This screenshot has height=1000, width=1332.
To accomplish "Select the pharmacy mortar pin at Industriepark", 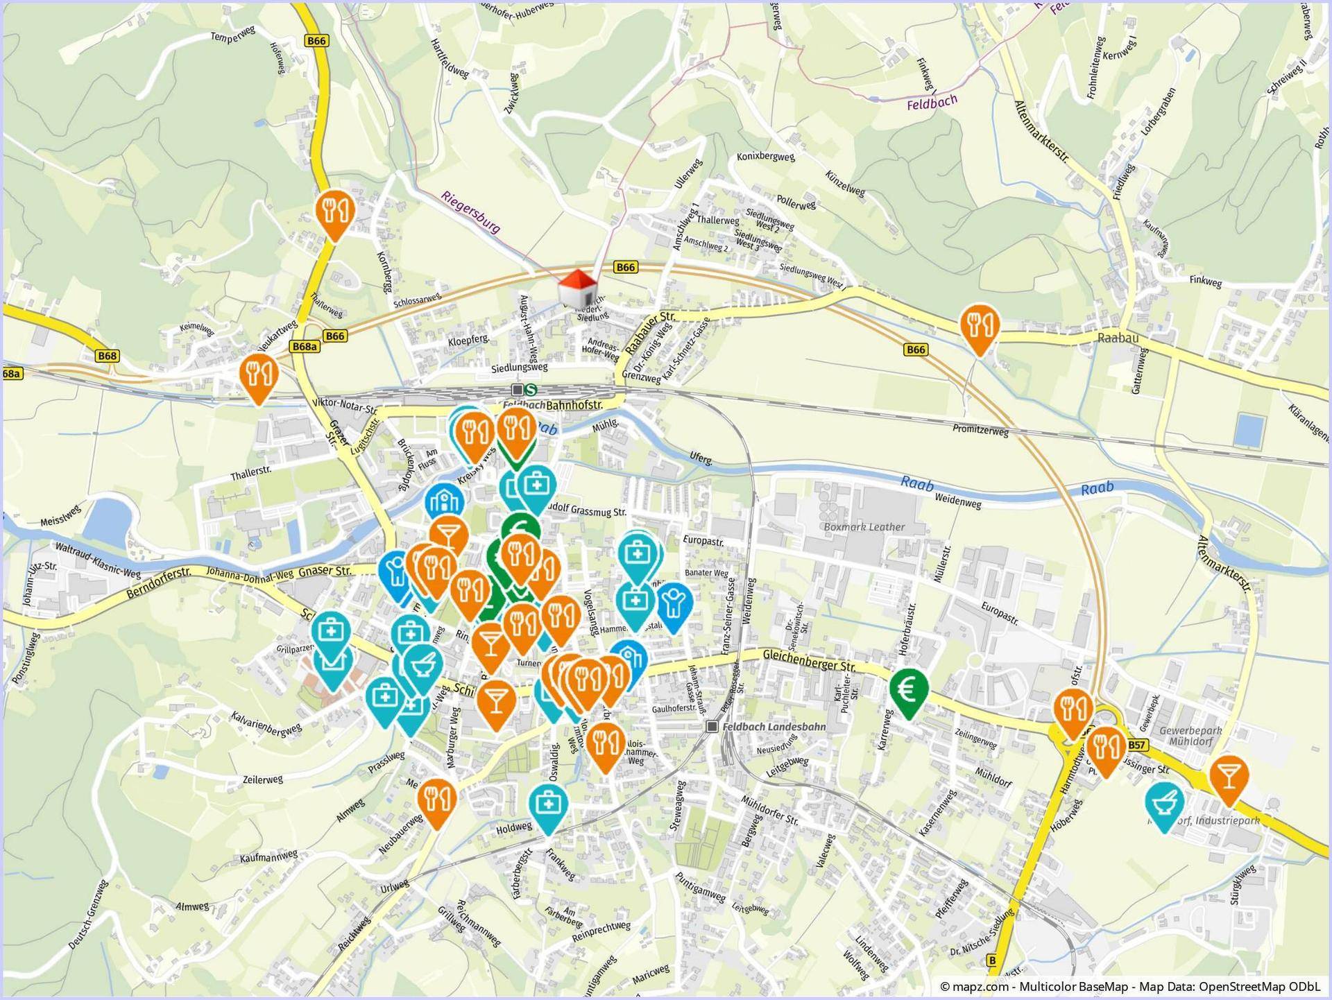I will click(1165, 801).
